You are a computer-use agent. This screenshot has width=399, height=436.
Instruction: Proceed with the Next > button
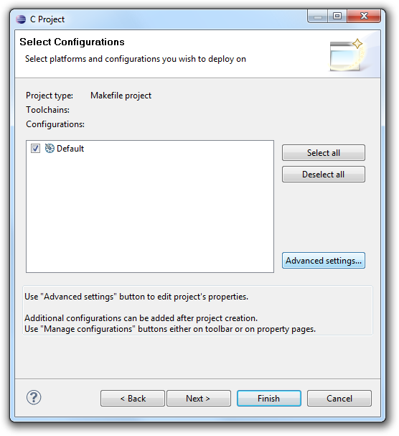(199, 398)
